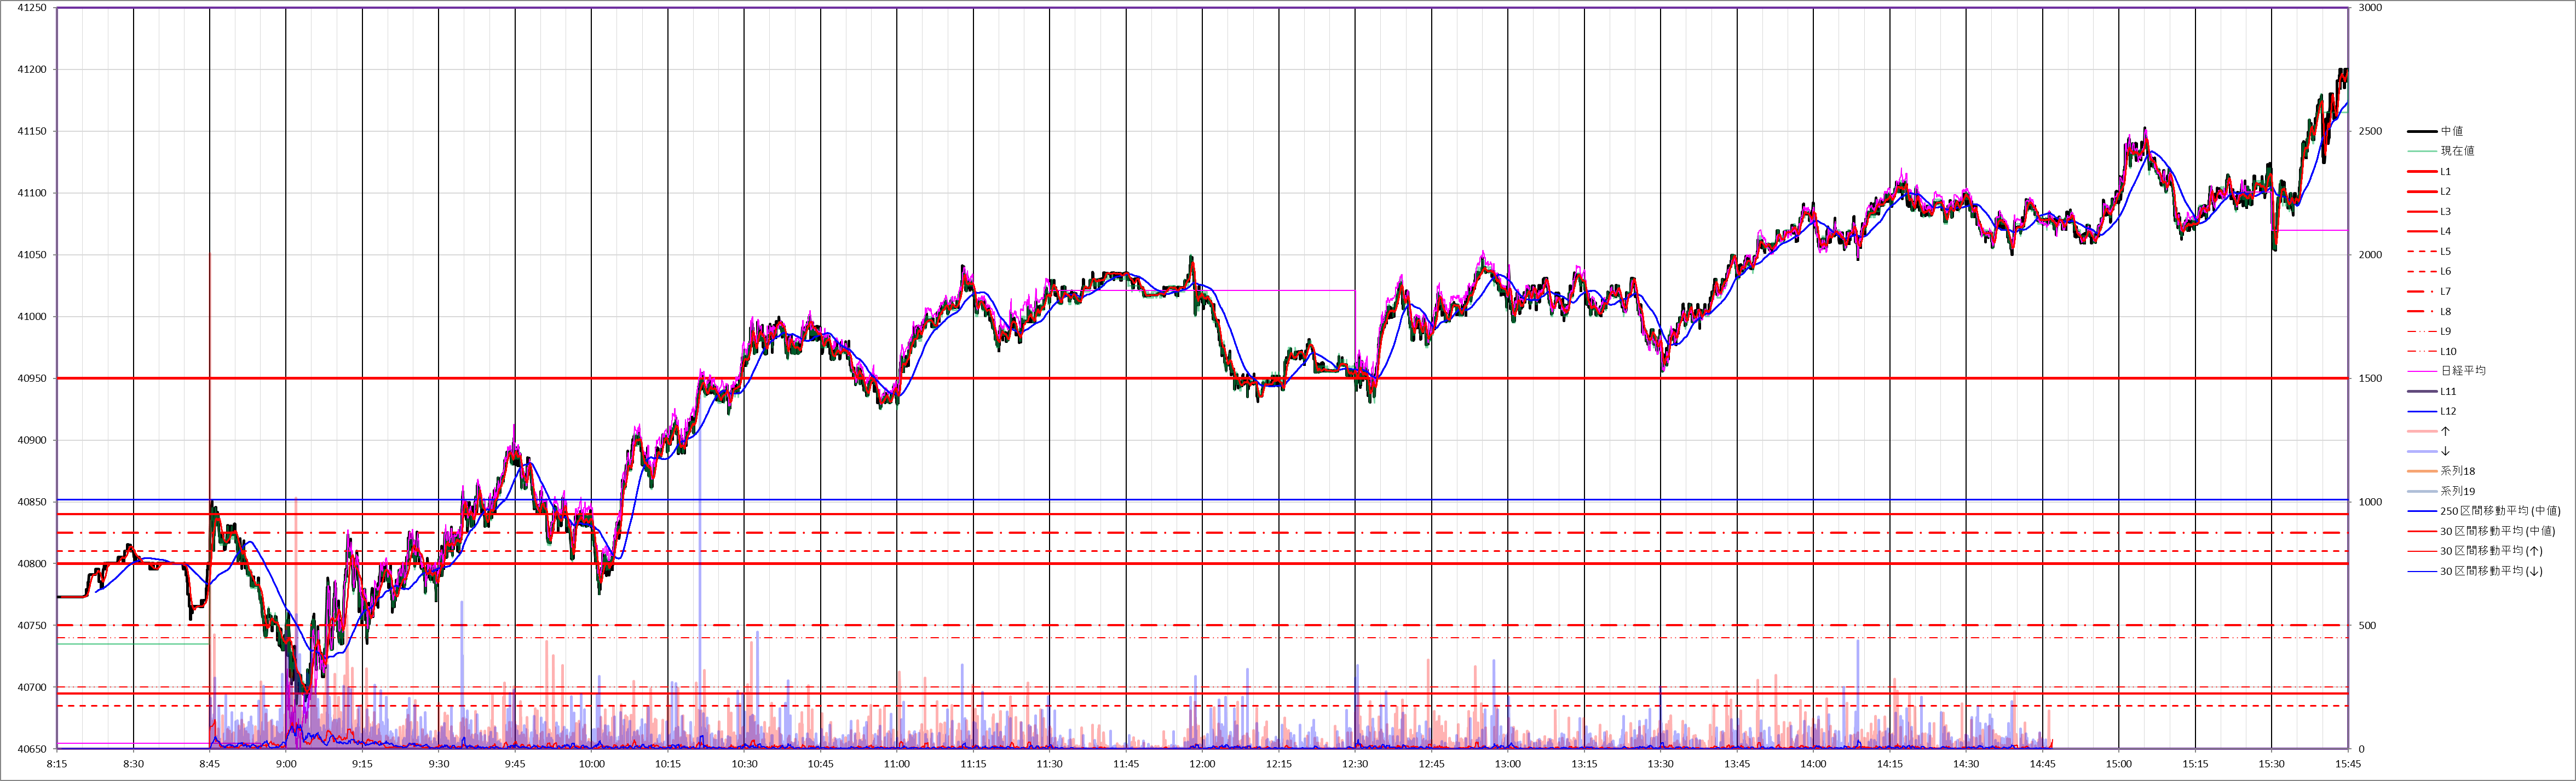Click the 15:00 time axis label
The image size is (2576, 781).
coord(2119,764)
